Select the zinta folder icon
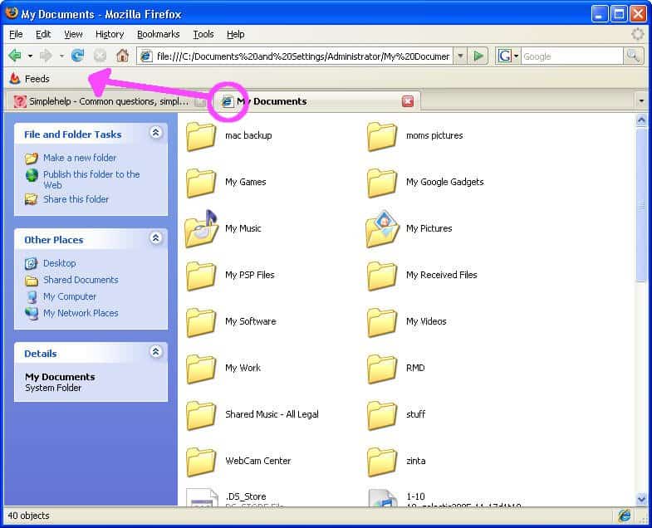Image resolution: width=652 pixels, height=528 pixels. click(382, 462)
